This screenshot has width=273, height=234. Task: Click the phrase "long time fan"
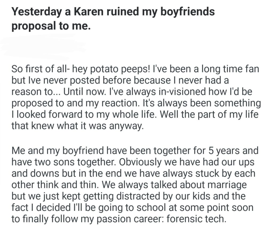click(230, 70)
